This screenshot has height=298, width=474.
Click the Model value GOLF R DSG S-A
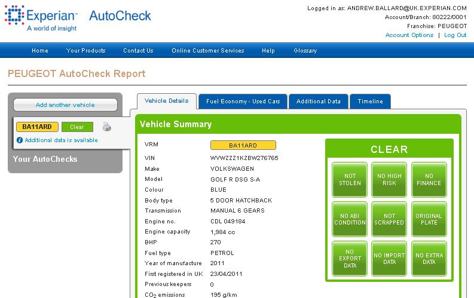(235, 179)
